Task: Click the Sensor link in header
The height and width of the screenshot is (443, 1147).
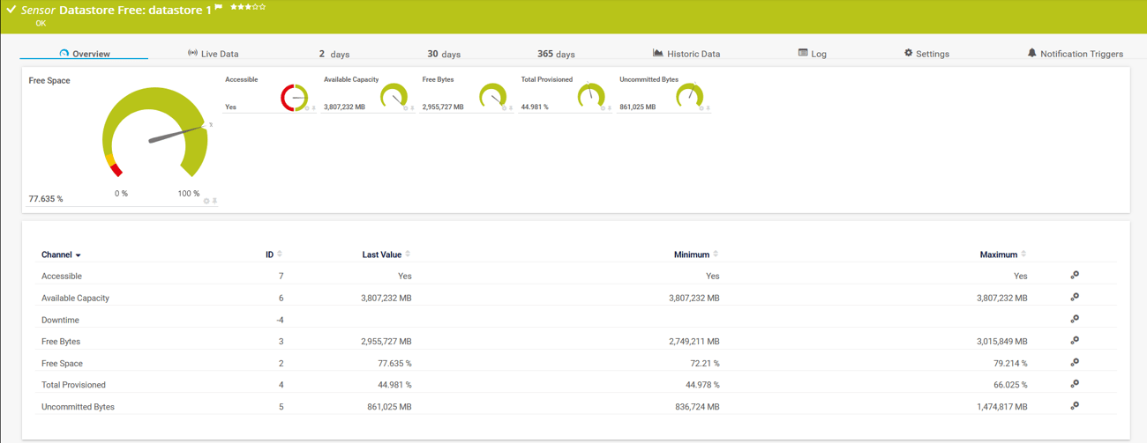Action: point(38,10)
